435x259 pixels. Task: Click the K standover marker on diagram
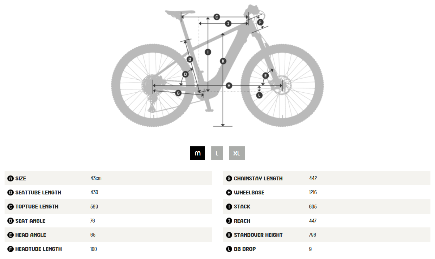click(223, 61)
